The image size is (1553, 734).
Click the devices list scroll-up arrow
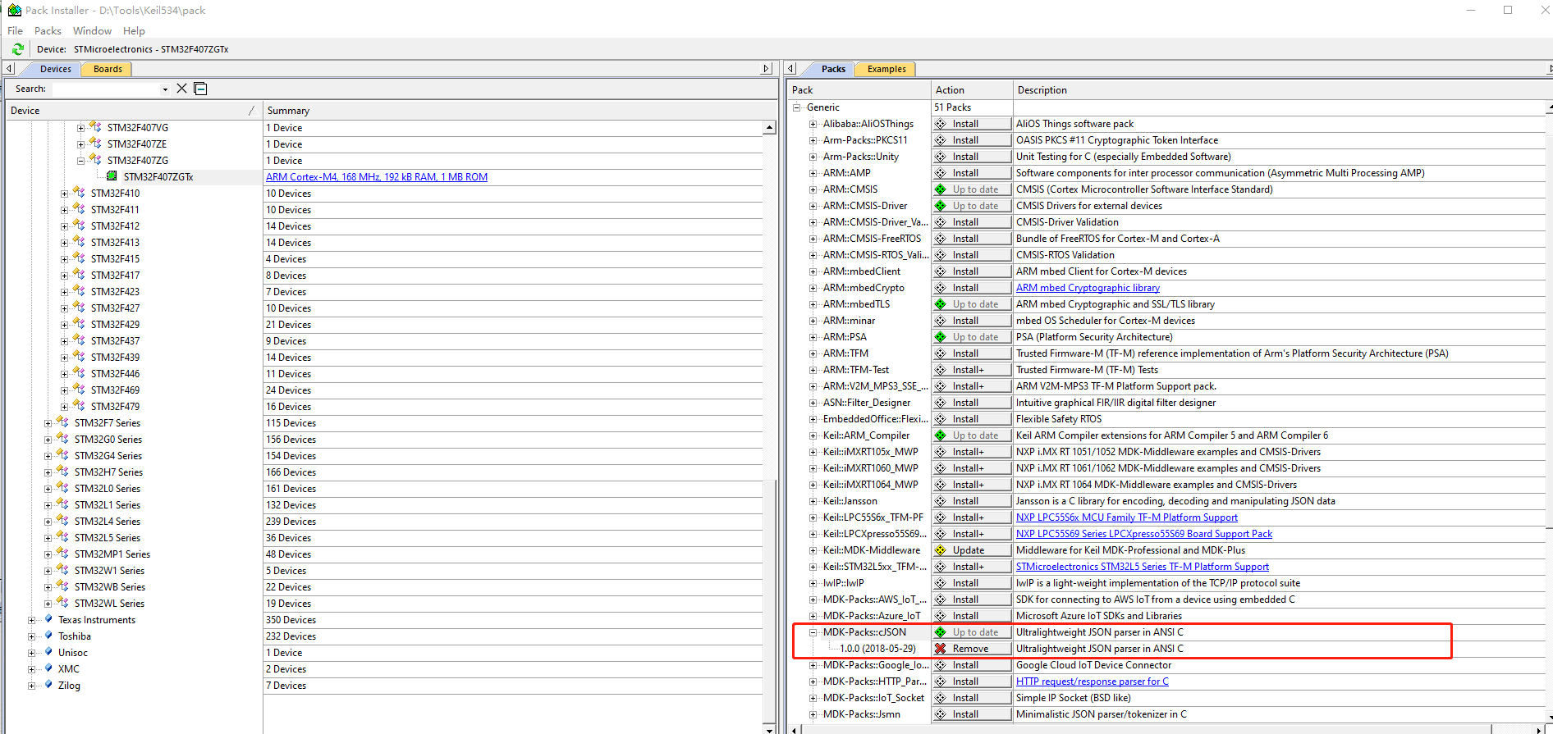pos(769,128)
